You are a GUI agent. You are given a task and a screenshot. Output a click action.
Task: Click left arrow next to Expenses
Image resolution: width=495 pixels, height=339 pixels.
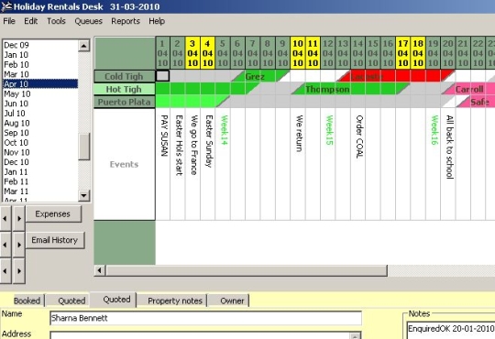pos(5,218)
